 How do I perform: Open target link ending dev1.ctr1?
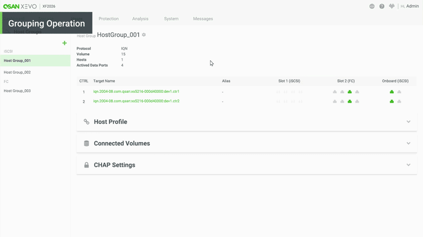[x=136, y=91]
